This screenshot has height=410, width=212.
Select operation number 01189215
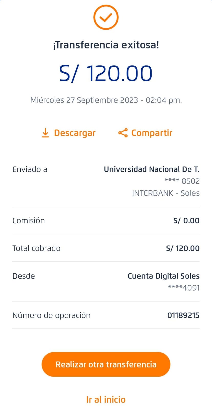point(183,315)
